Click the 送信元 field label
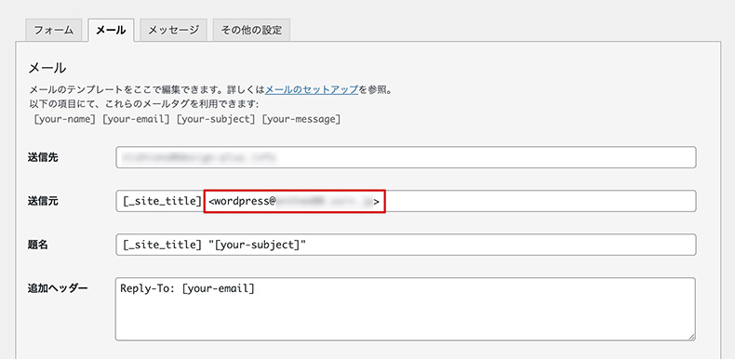The width and height of the screenshot is (735, 359). pyautogui.click(x=43, y=201)
